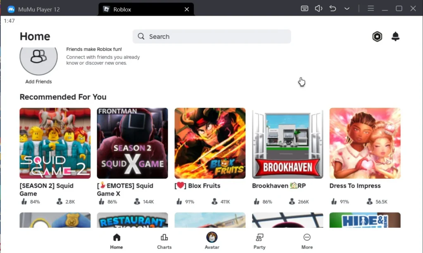Open the MuMu hamburger menu
This screenshot has height=253, width=423.
coord(371,8)
